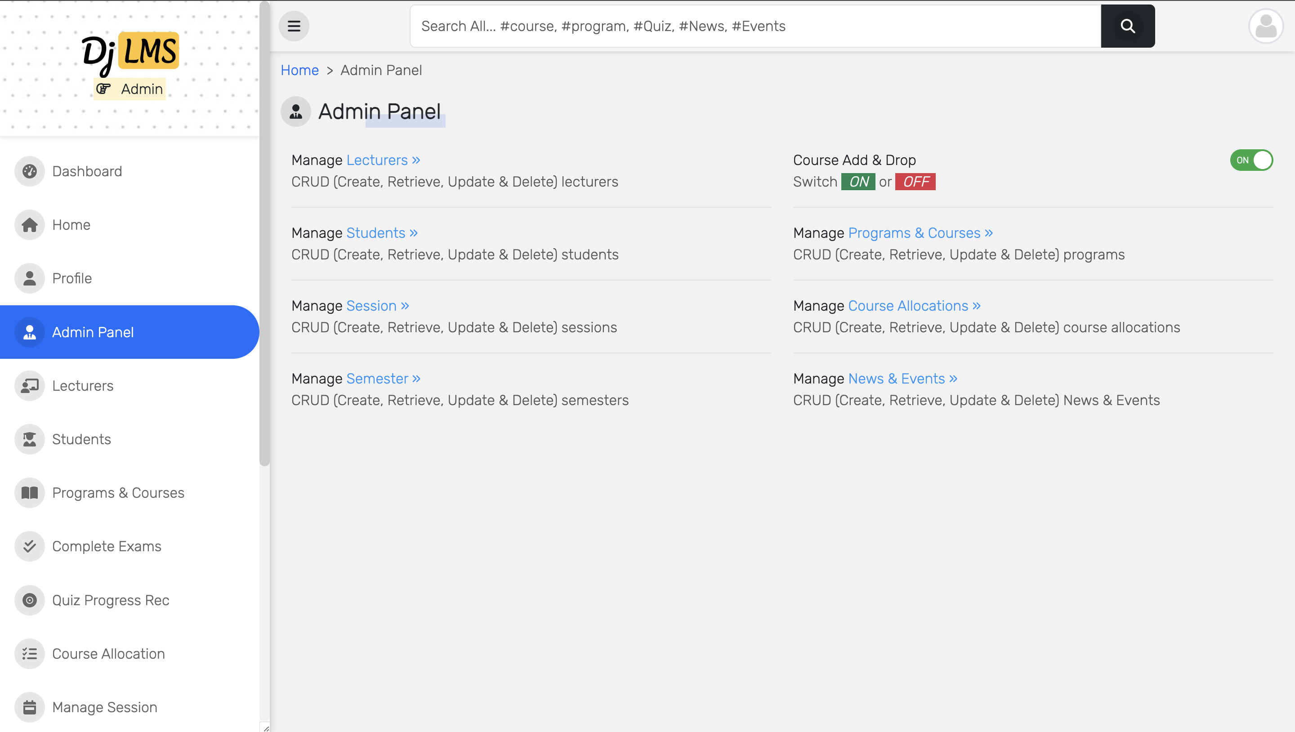Image resolution: width=1295 pixels, height=732 pixels.
Task: Click the Manage Session calendar icon
Action: point(30,707)
